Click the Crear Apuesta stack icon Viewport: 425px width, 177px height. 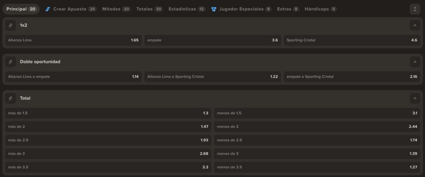click(x=48, y=9)
